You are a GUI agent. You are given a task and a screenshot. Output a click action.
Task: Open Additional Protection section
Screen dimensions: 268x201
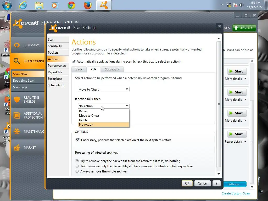pyautogui.click(x=28, y=115)
